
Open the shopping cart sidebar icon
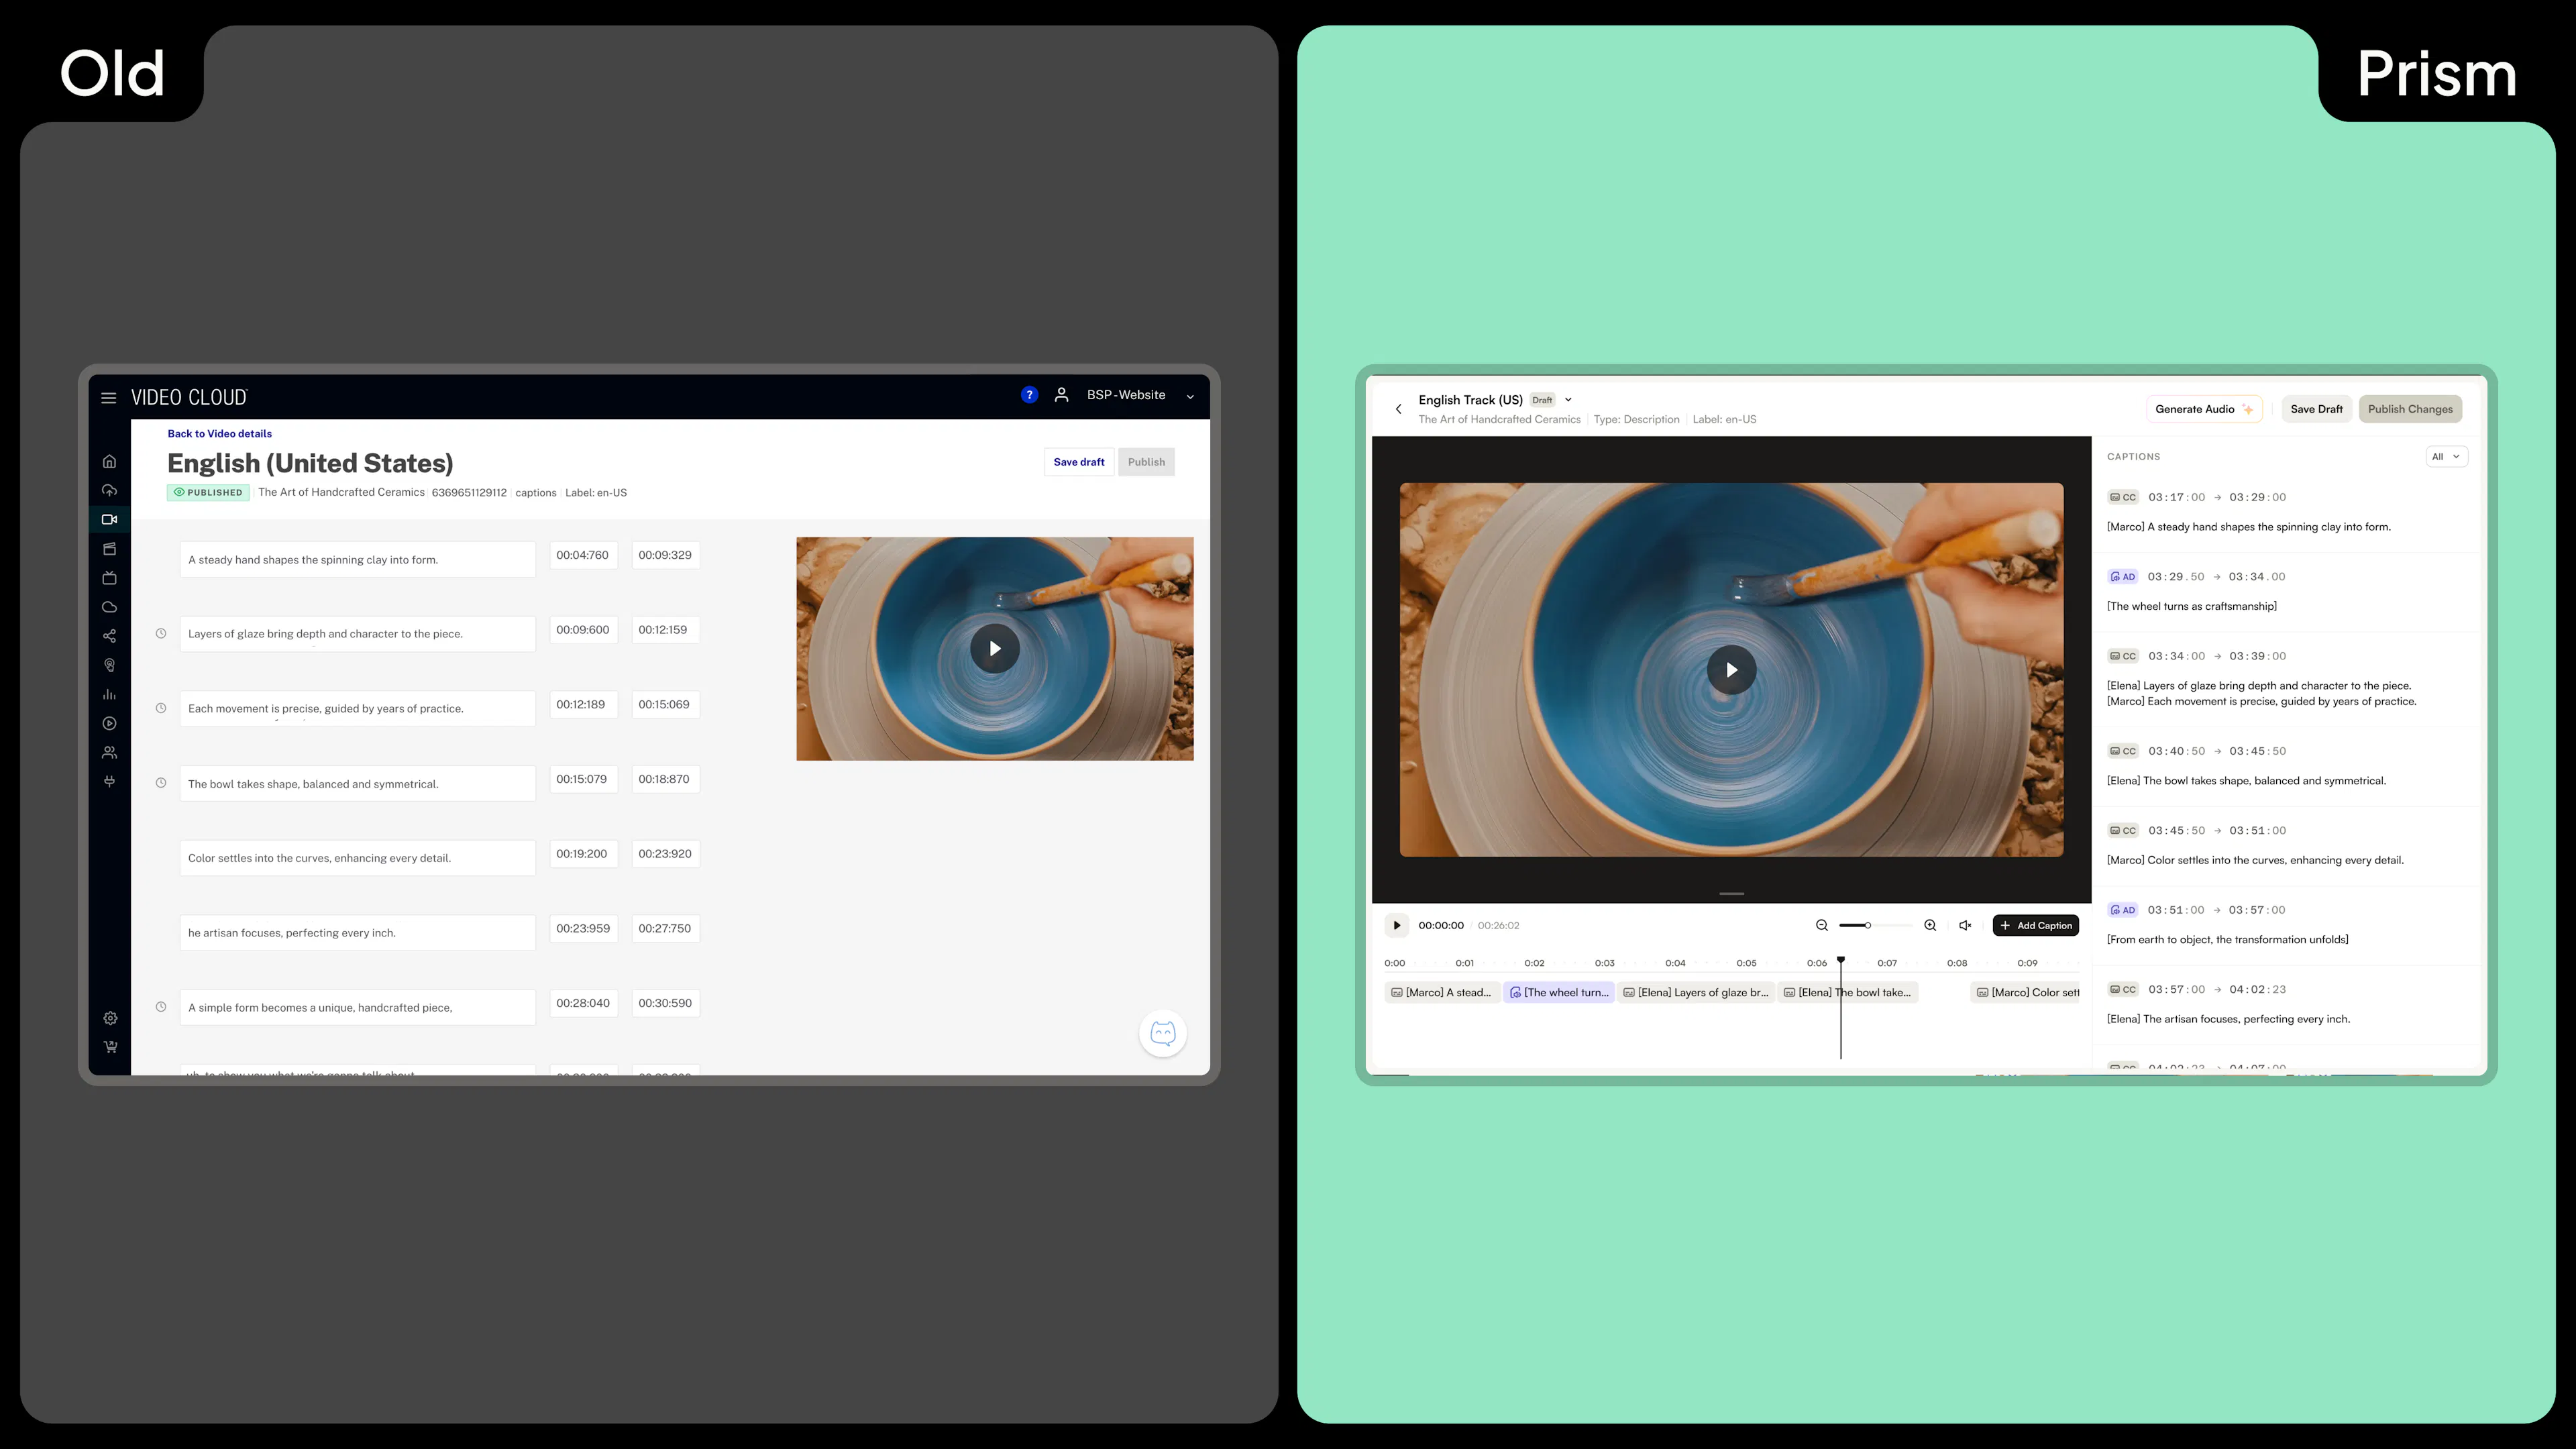tap(110, 1047)
